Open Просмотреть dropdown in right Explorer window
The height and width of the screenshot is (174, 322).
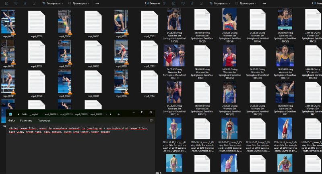246,3
